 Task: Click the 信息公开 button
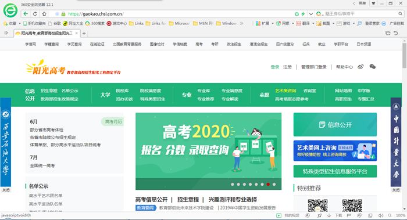click(x=335, y=125)
